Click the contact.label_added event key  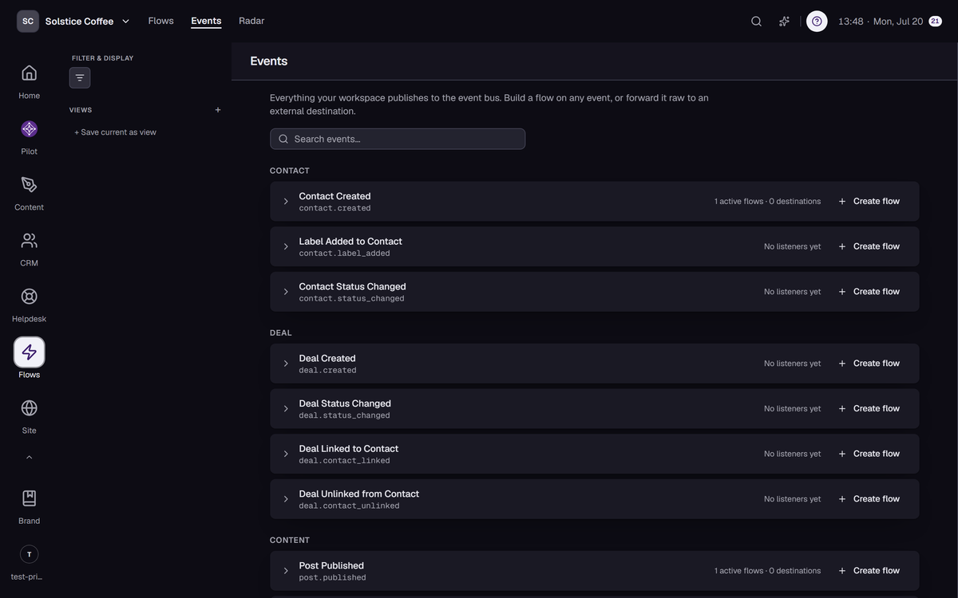[344, 254]
